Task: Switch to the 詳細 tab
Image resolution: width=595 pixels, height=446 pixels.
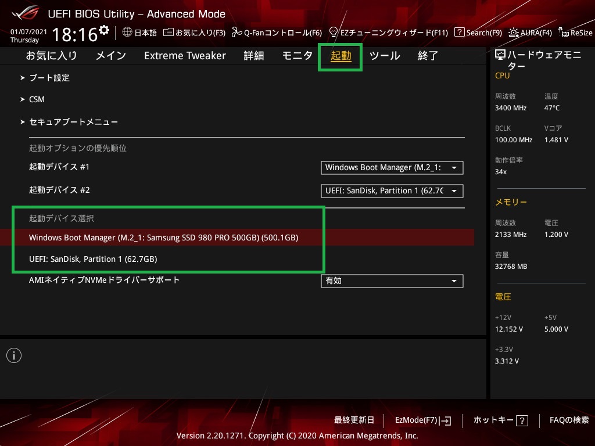Action: 253,56
